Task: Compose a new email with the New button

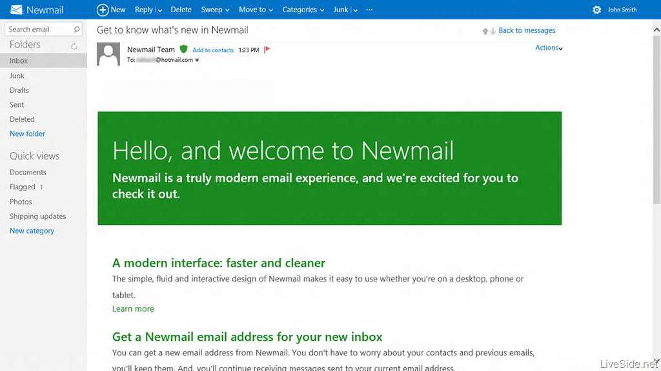Action: (x=111, y=10)
